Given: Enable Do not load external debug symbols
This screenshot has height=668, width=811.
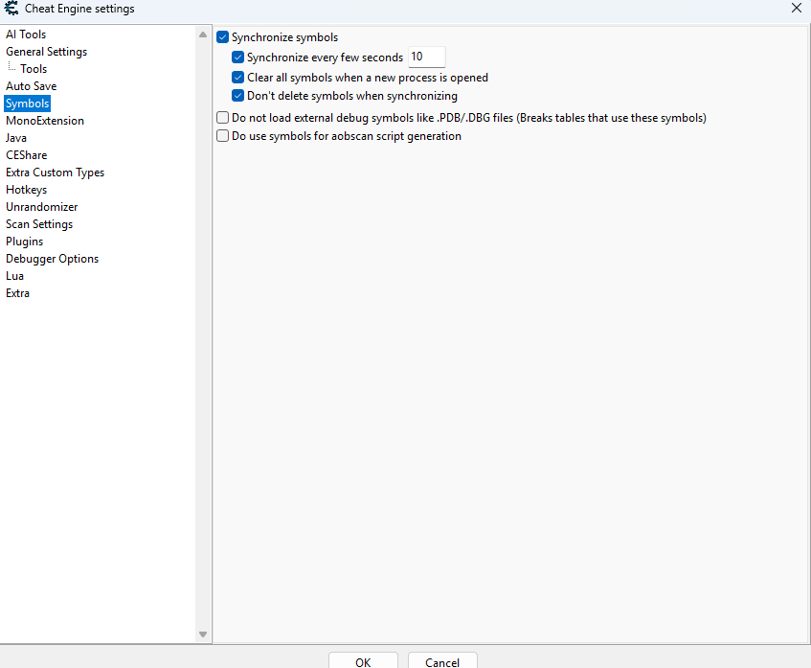Looking at the screenshot, I should coord(223,118).
